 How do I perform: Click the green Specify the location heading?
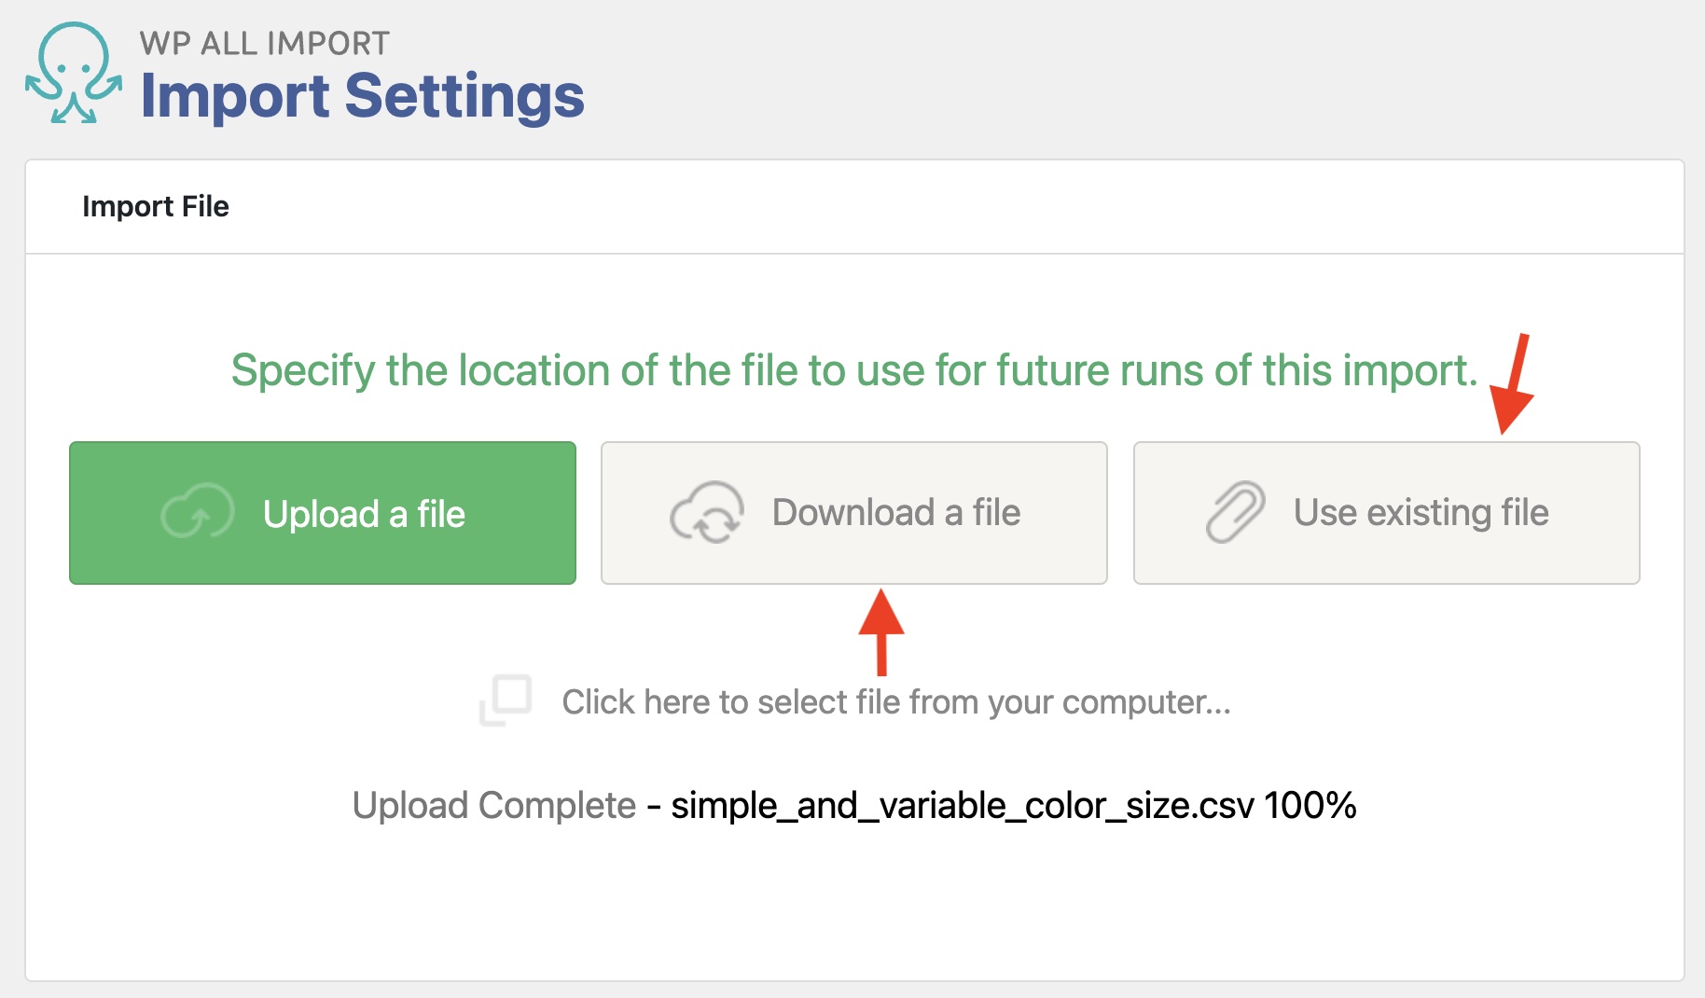click(x=853, y=370)
